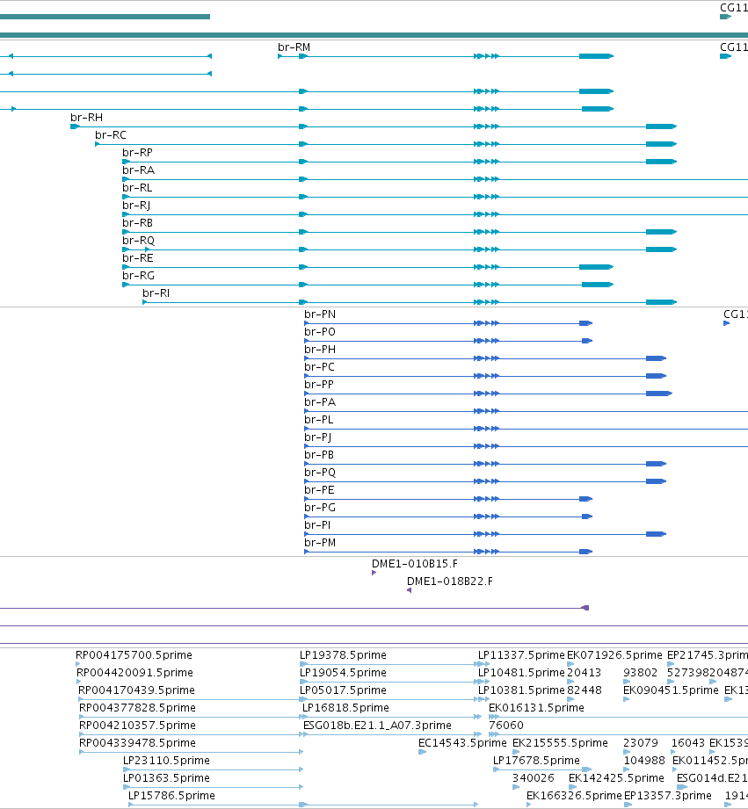Viewport: 748px width, 809px height.
Task: Choose the br-PI protein label
Action: click(317, 524)
